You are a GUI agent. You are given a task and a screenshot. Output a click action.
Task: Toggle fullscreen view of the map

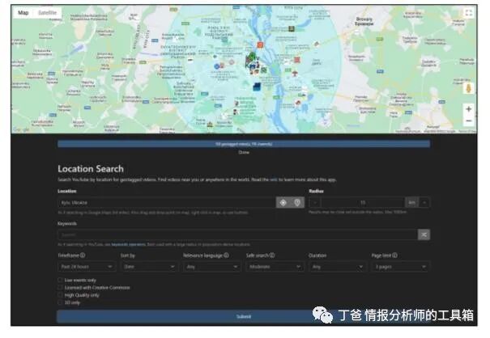[x=468, y=13]
